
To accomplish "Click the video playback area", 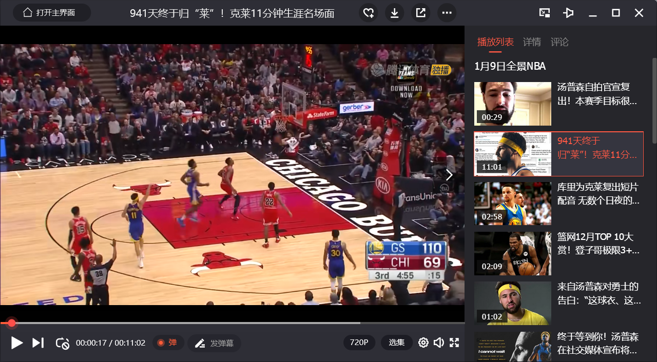I will (232, 174).
